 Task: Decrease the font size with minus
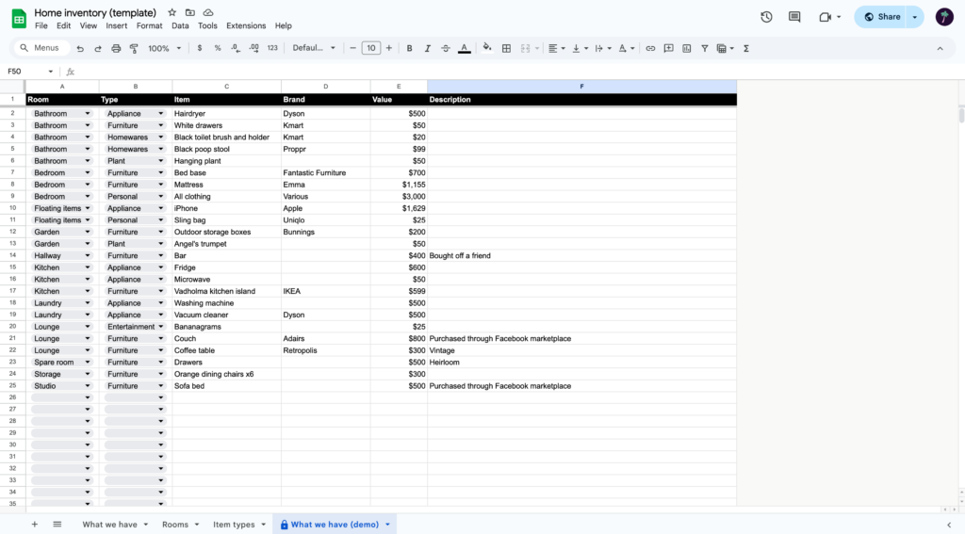tap(352, 48)
